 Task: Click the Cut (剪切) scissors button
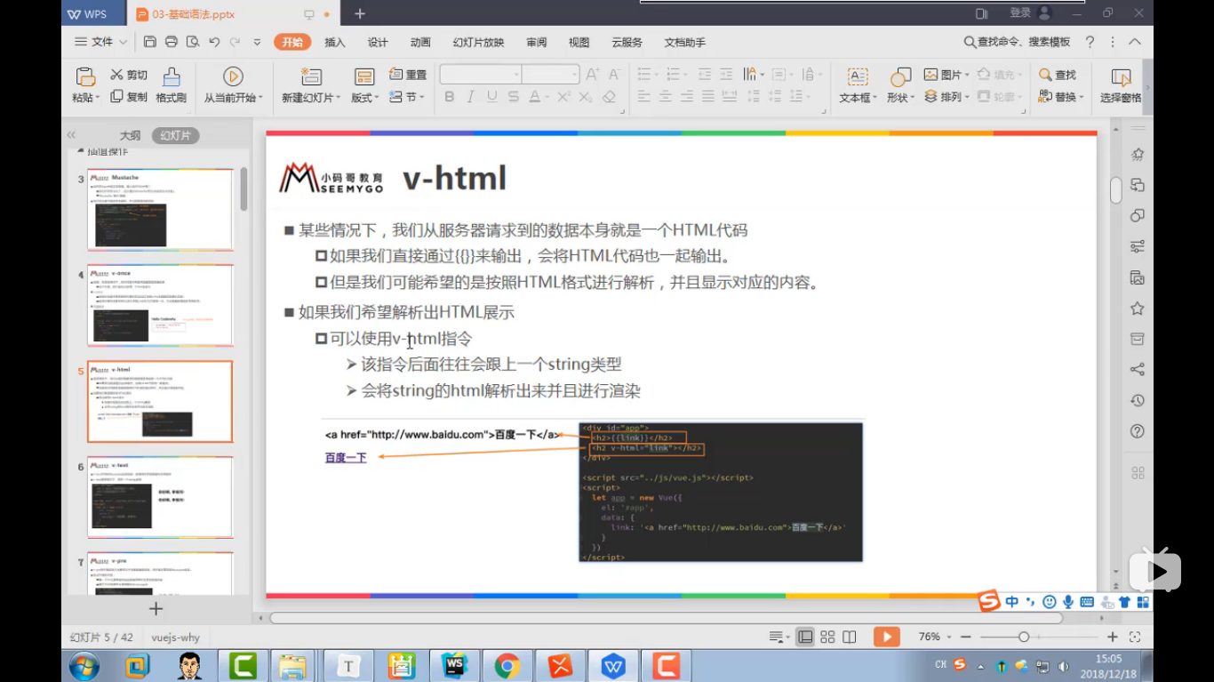129,75
